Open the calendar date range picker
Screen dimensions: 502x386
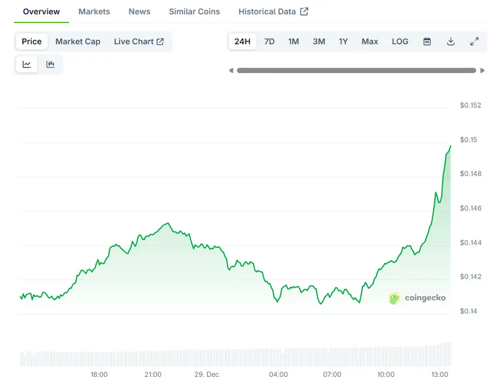pyautogui.click(x=427, y=41)
